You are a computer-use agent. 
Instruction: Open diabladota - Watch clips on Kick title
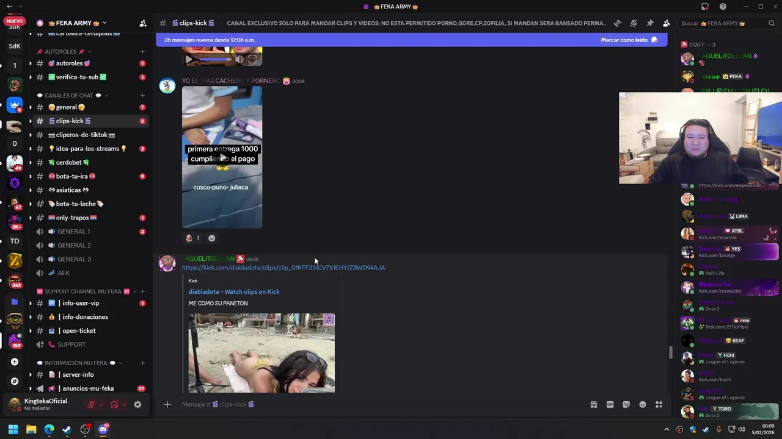tap(234, 291)
